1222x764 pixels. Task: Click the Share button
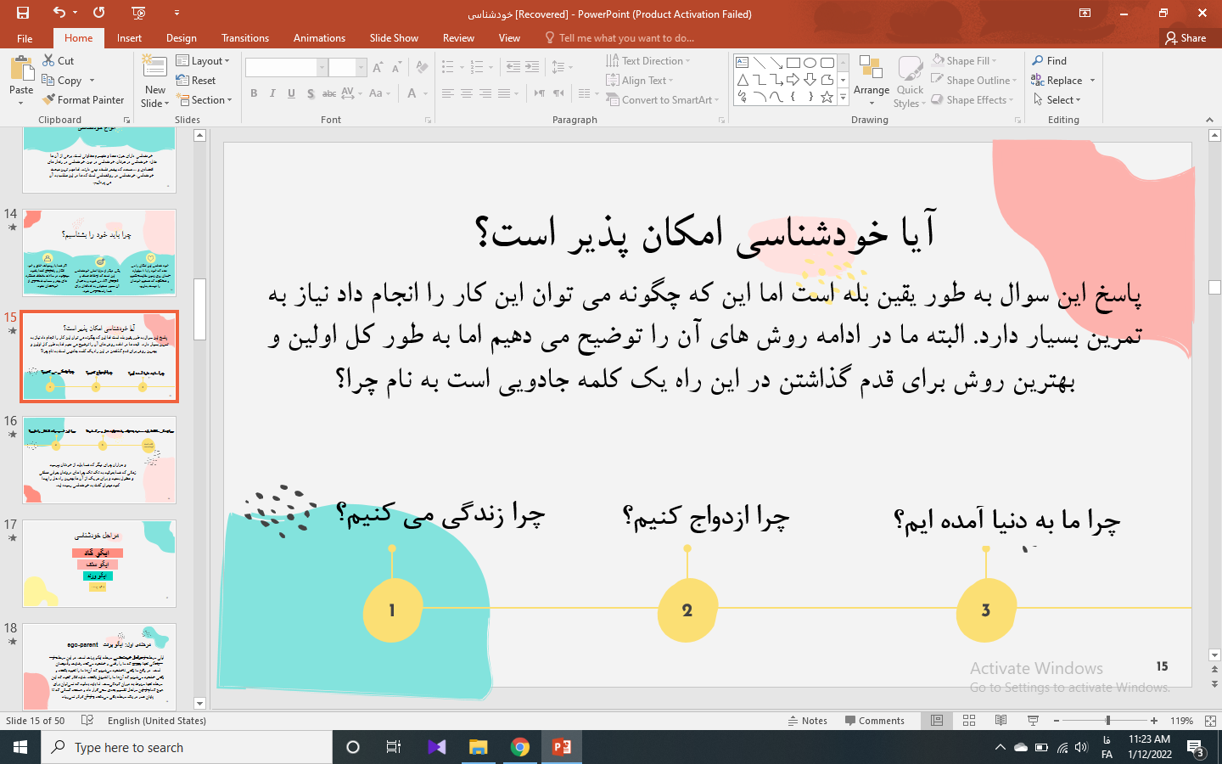(x=1186, y=38)
